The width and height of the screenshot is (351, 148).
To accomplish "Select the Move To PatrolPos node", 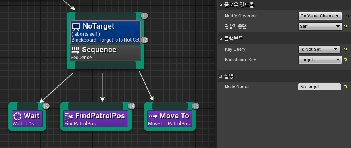I will (170, 119).
